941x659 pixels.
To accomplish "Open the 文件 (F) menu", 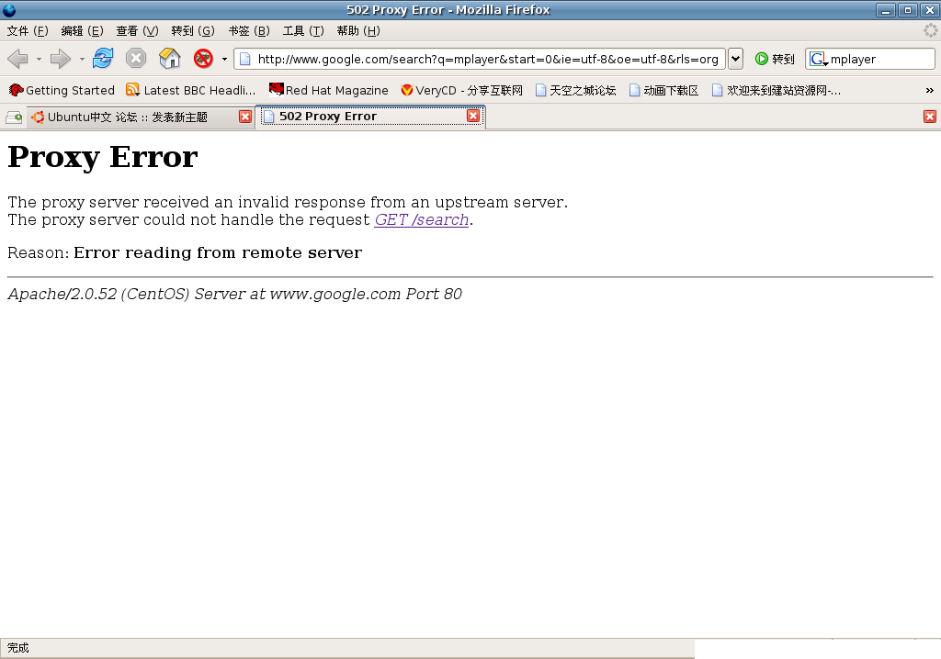I will coord(28,30).
